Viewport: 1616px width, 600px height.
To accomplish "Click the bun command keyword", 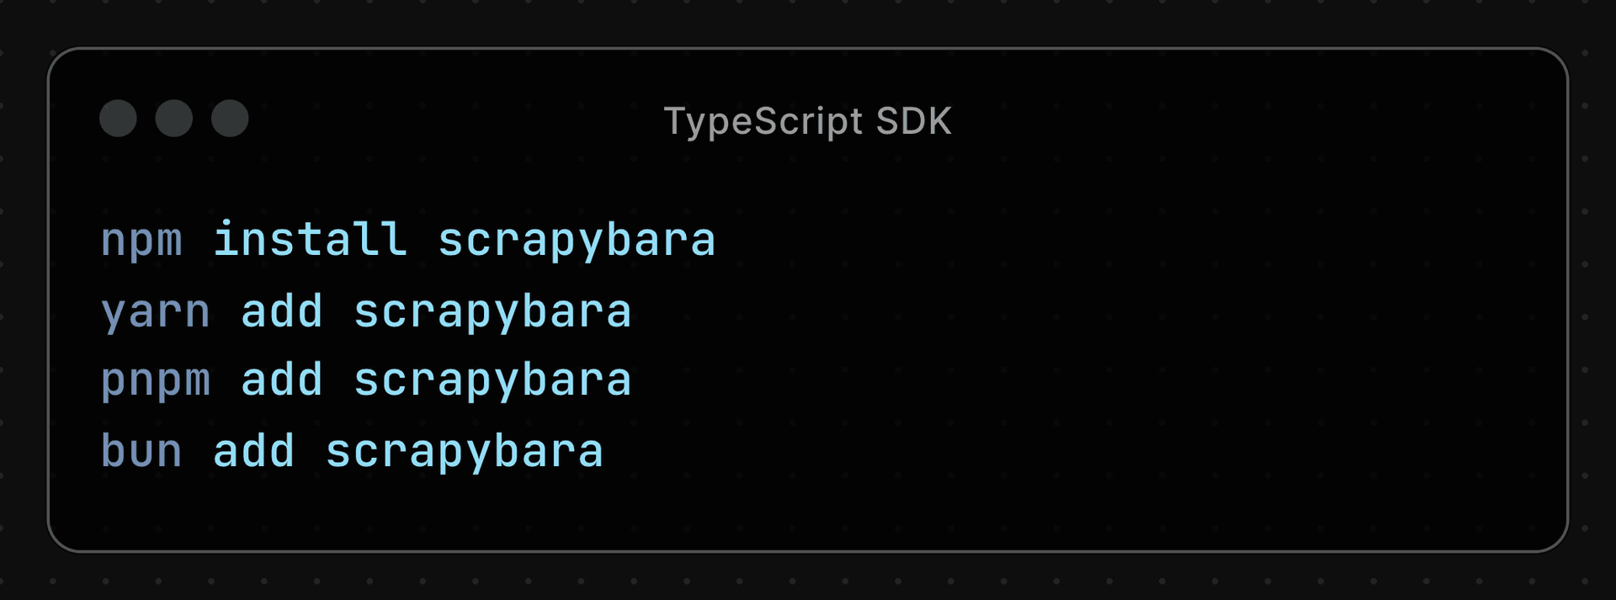I will [x=141, y=450].
